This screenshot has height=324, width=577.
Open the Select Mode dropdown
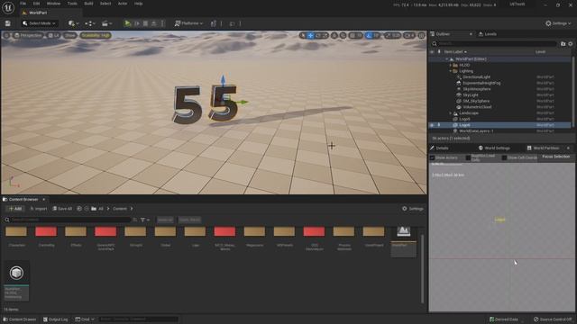pos(39,23)
